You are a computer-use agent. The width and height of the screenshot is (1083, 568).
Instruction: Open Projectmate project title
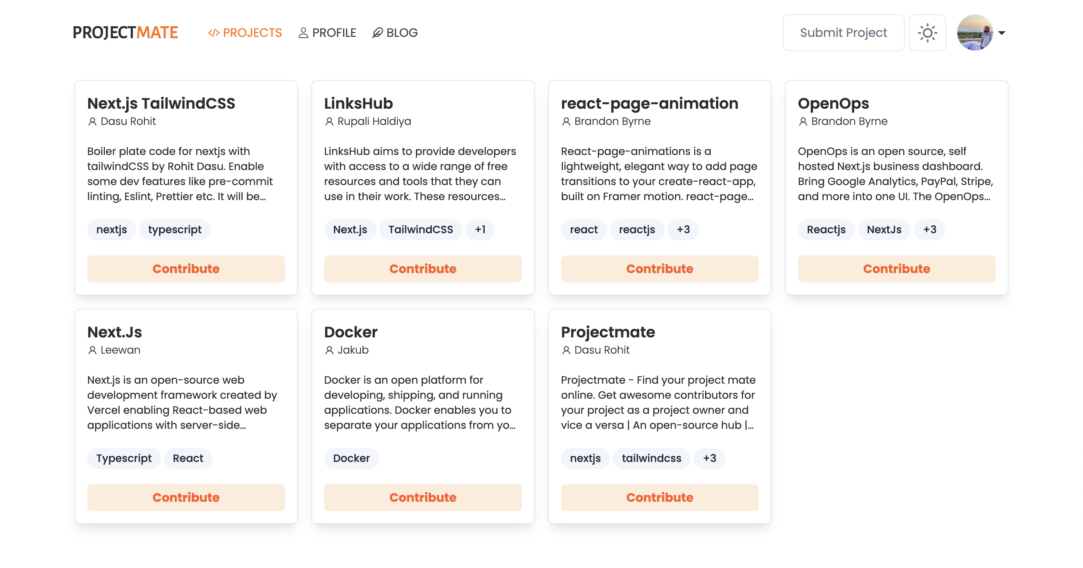pyautogui.click(x=608, y=332)
